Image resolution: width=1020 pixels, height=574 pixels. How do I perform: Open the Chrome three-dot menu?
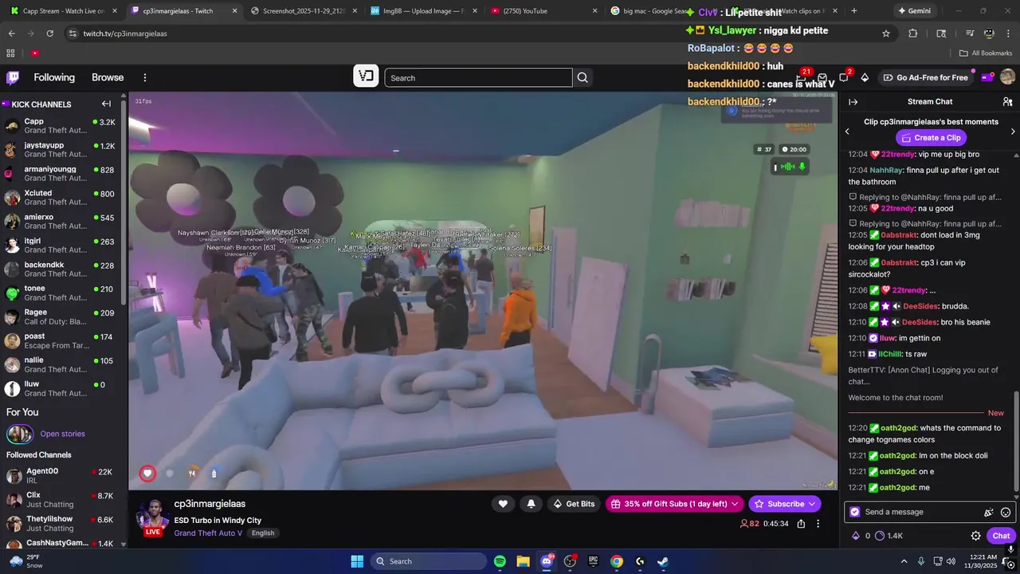point(1008,33)
